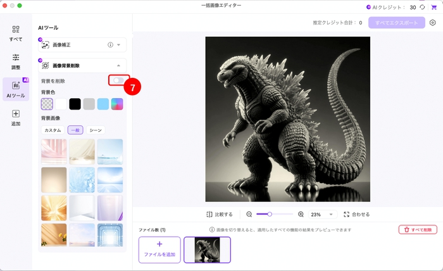Click the ファイルを追加 button
Screen dimensions: 443x271
[x=159, y=250]
